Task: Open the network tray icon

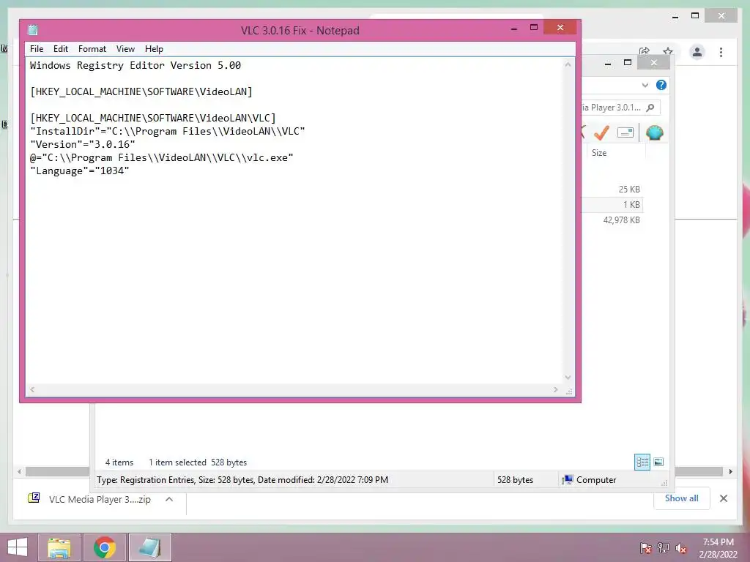Action: 663,548
